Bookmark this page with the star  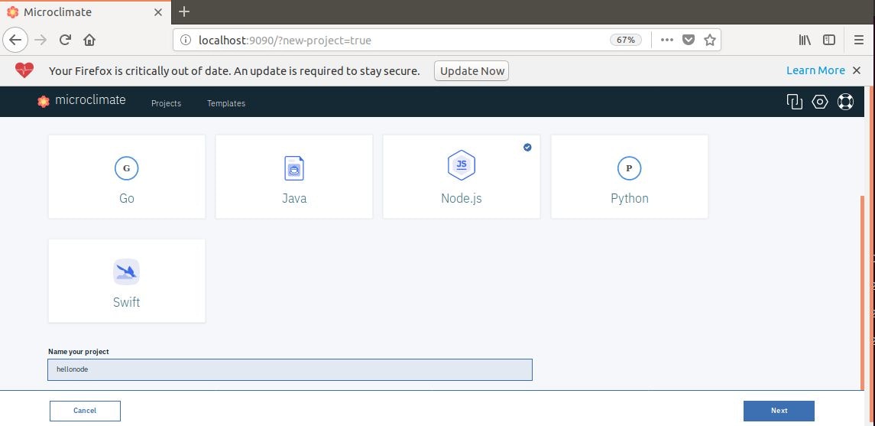point(710,41)
